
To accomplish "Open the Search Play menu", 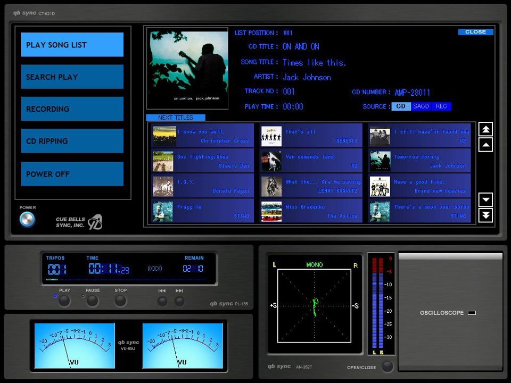I will (72, 77).
